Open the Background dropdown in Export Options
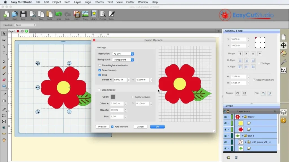The width and height of the screenshot is (289, 162). pyautogui.click(x=123, y=60)
